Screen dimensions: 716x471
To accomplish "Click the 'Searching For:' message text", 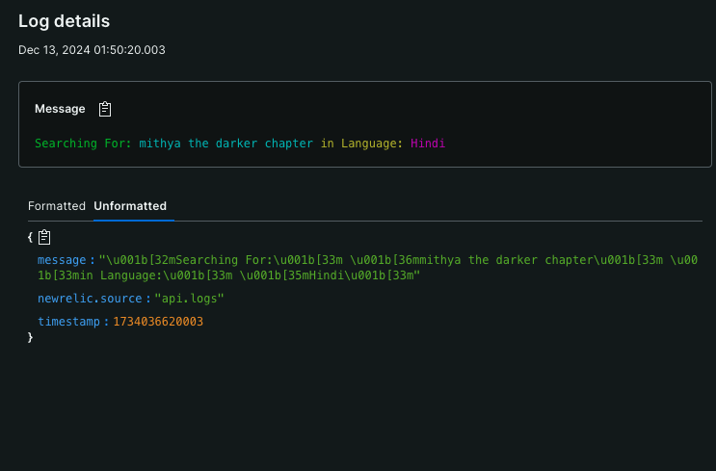I will [83, 144].
